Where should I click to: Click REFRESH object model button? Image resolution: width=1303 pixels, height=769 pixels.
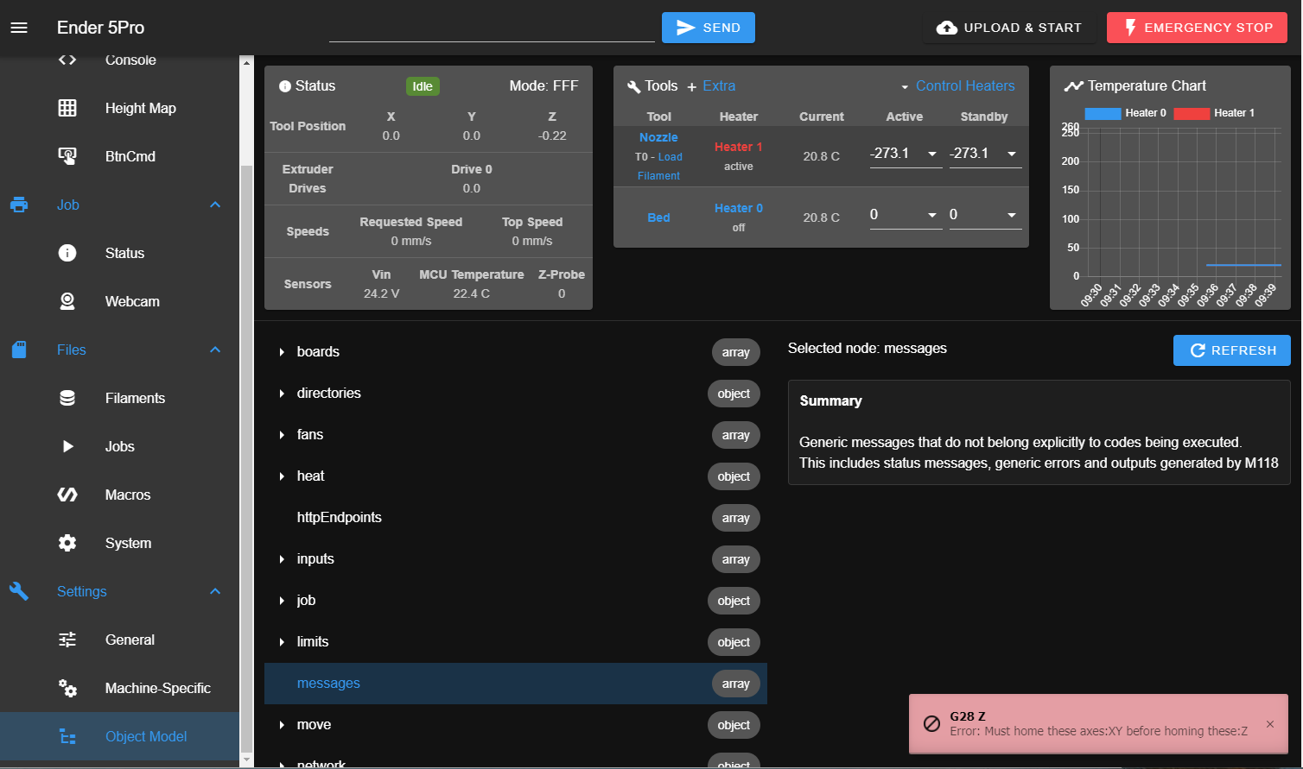point(1232,350)
